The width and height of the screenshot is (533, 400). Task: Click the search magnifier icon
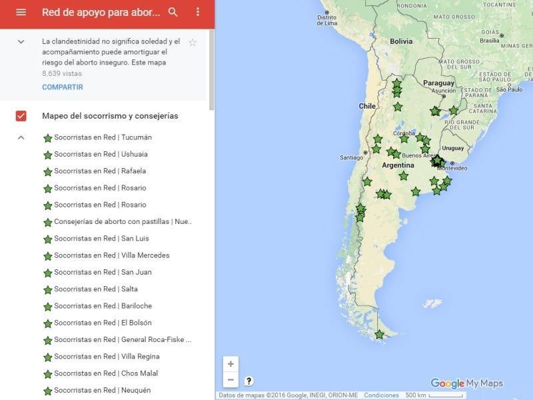coord(173,13)
